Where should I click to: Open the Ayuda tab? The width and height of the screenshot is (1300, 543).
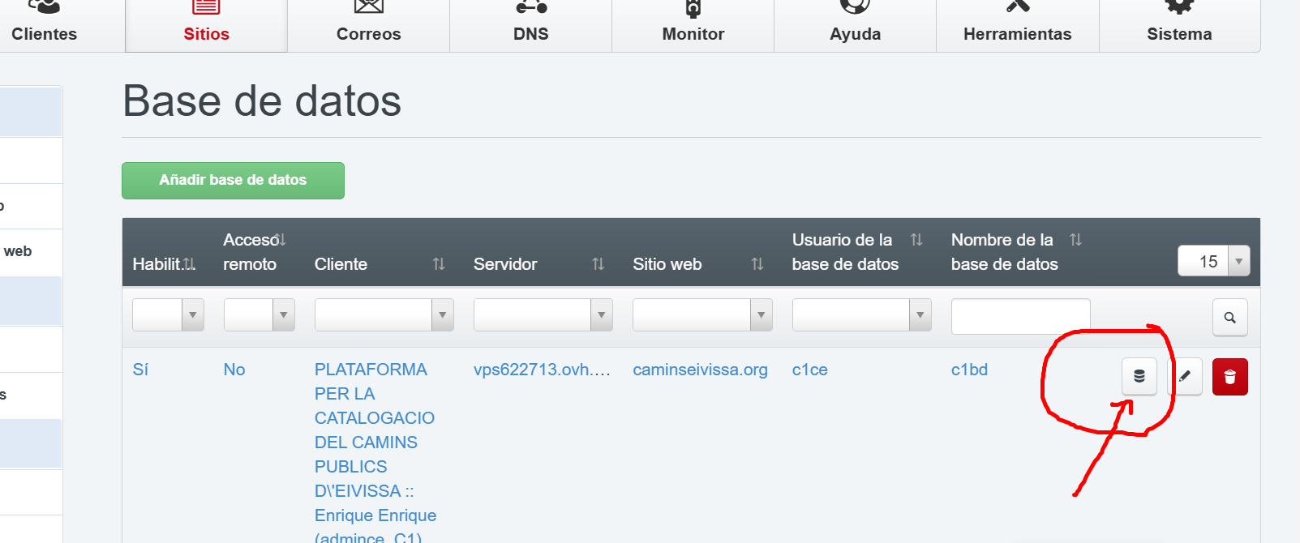point(856,26)
